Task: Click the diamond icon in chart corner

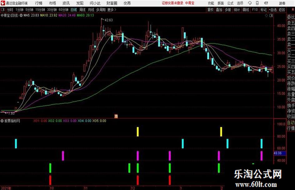Action: [266, 16]
